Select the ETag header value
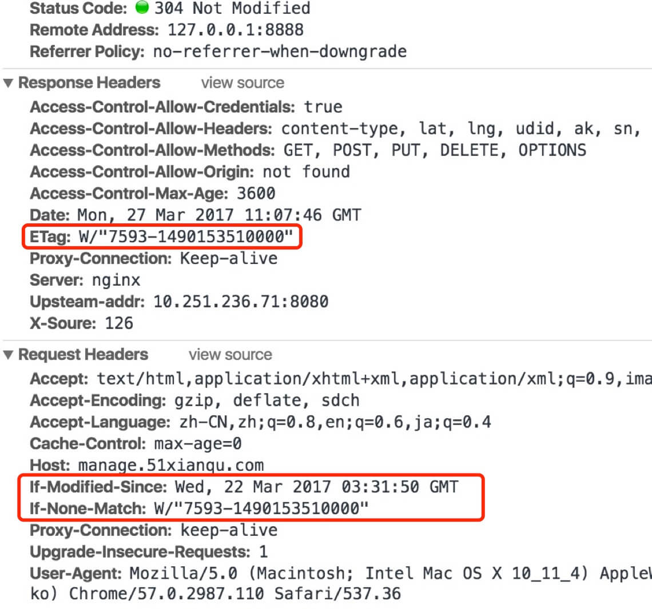 [186, 237]
